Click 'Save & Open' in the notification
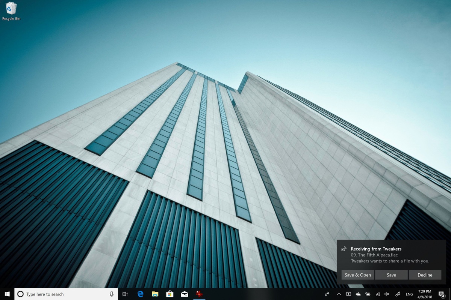 [358, 275]
